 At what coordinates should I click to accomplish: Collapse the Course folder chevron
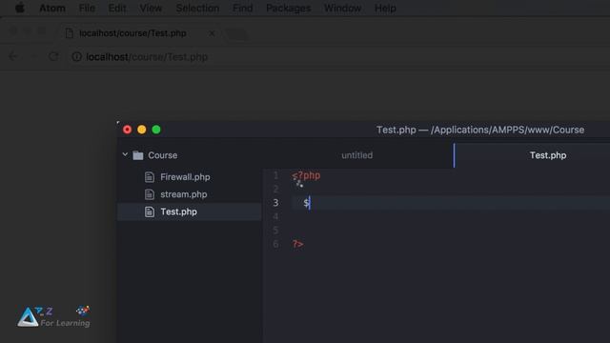pos(125,154)
